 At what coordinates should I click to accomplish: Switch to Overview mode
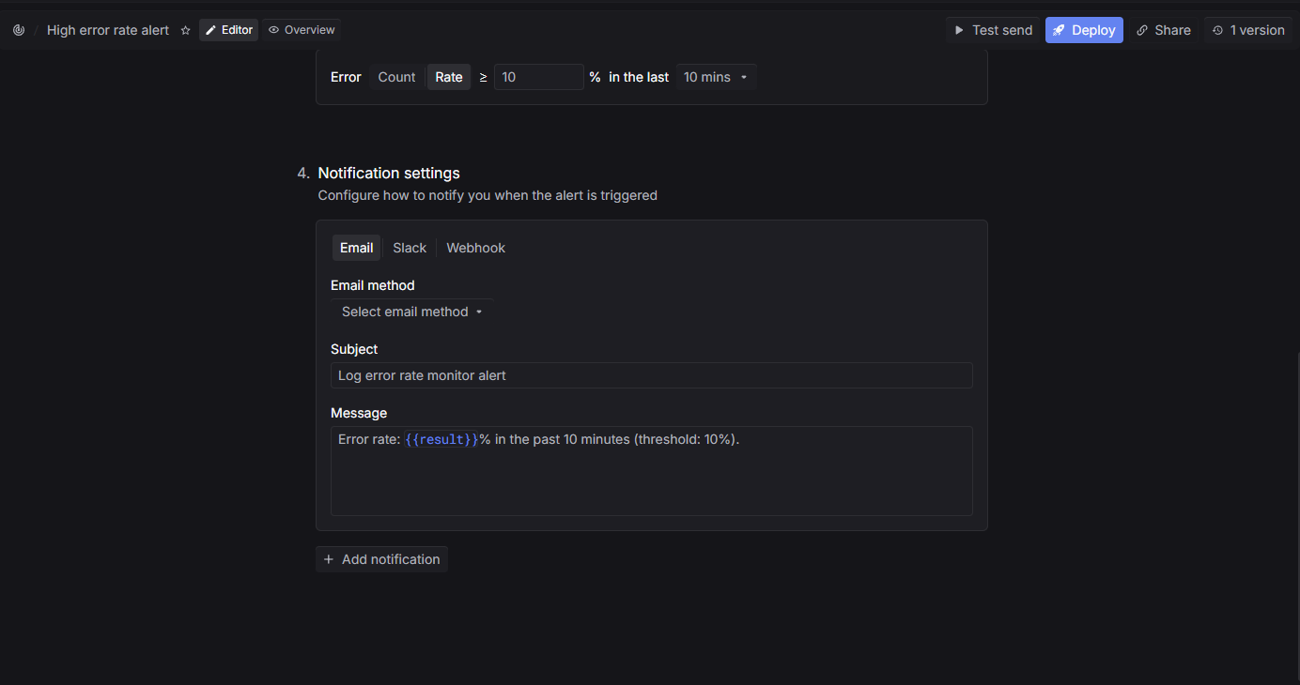[x=301, y=30]
